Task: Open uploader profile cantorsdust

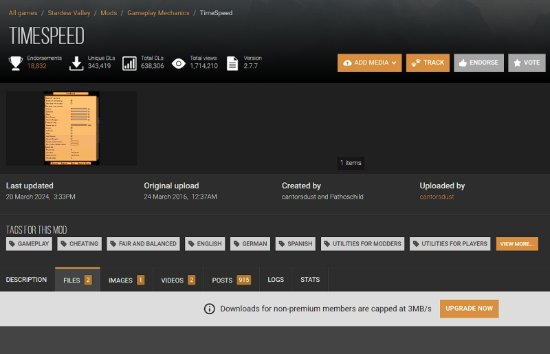Action: [x=437, y=197]
